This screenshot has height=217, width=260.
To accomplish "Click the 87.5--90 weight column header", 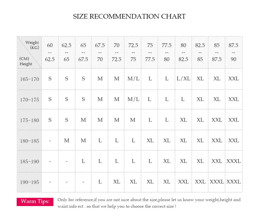I will coord(233,52).
